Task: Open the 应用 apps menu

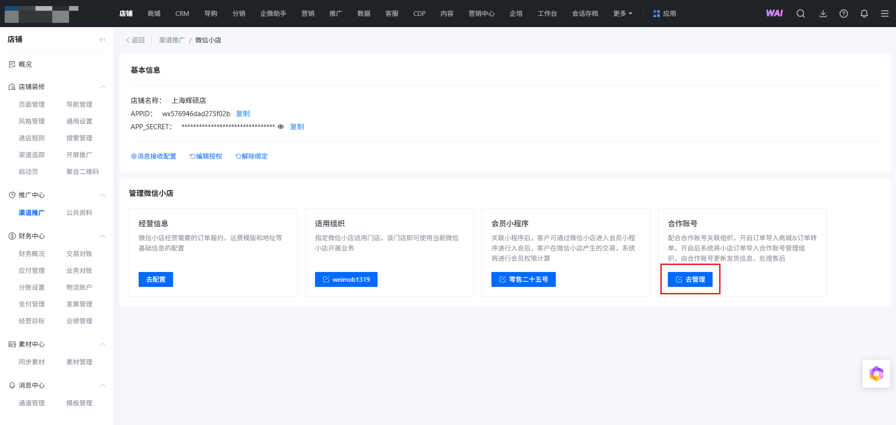Action: pos(665,14)
